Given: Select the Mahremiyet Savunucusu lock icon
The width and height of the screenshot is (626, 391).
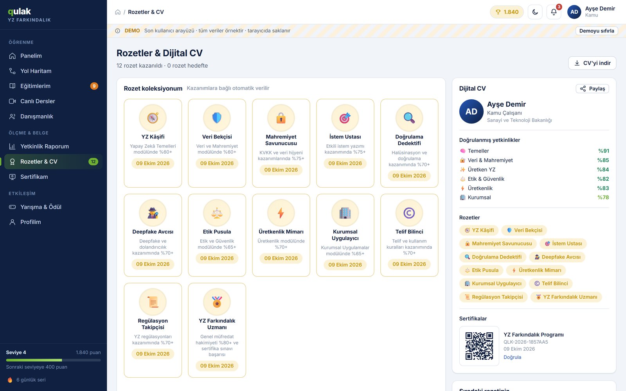Looking at the screenshot, I should click(281, 118).
